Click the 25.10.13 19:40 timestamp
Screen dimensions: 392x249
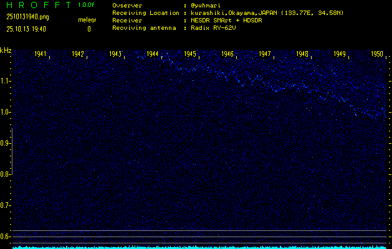pyautogui.click(x=27, y=29)
